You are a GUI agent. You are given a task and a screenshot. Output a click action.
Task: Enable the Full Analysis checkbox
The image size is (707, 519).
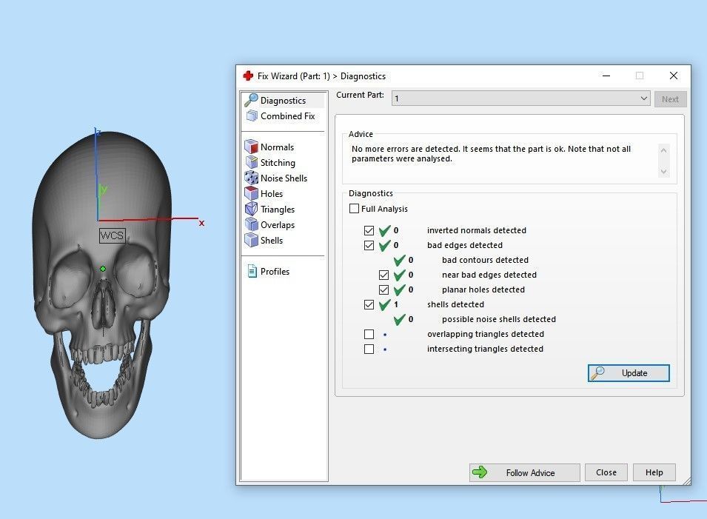(355, 208)
